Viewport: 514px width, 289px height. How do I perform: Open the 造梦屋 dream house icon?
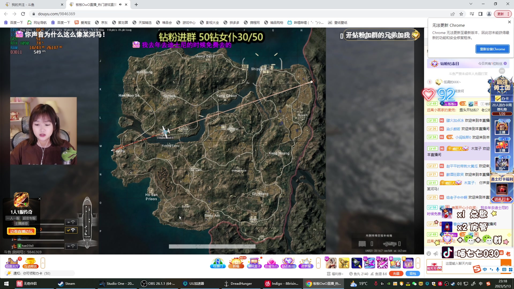[306, 263]
